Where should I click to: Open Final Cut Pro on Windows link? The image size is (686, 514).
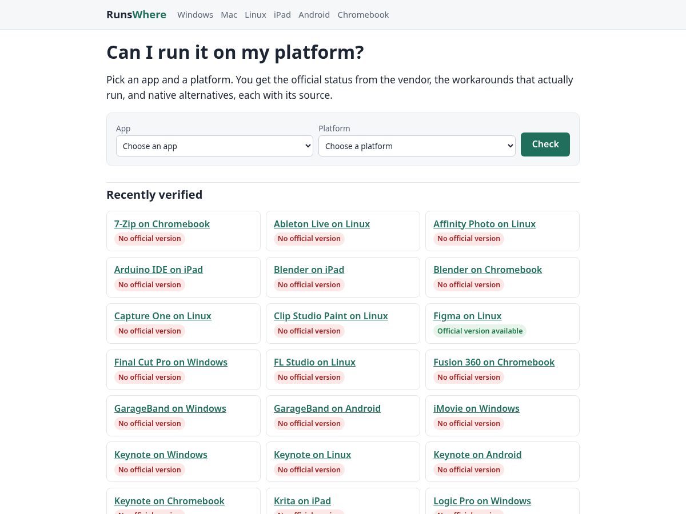(x=171, y=362)
